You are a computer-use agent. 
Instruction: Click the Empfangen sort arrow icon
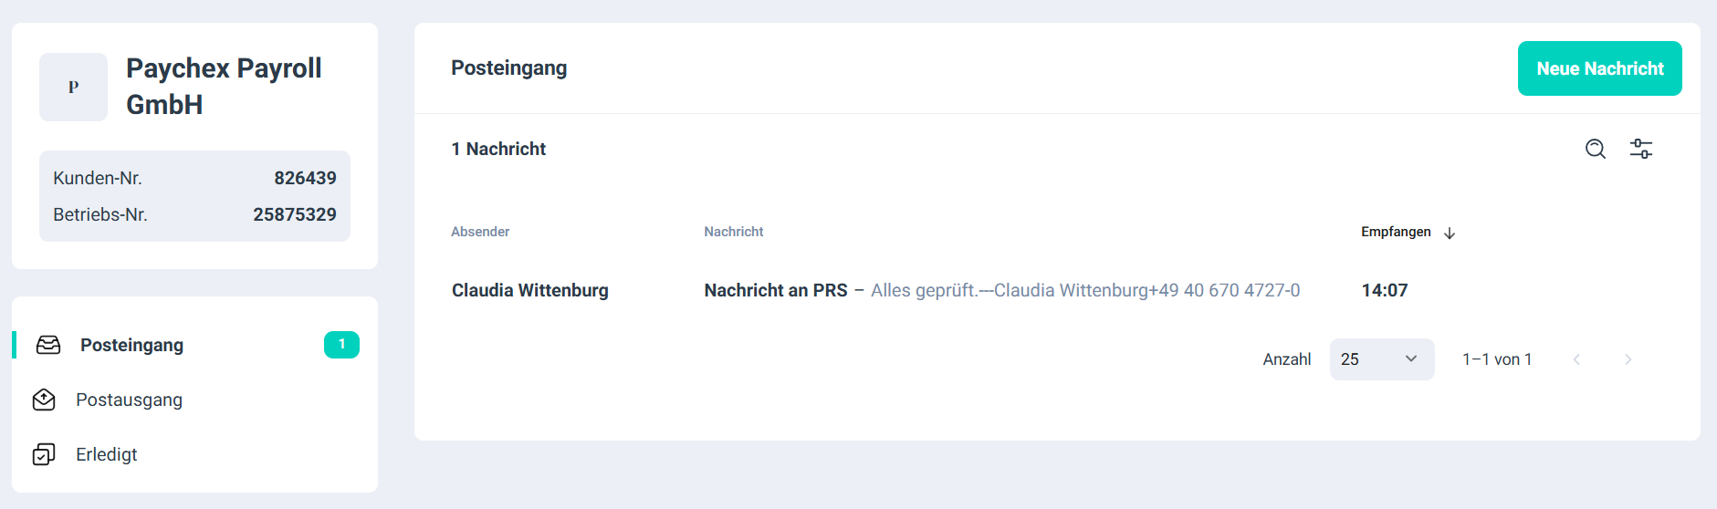(1450, 234)
